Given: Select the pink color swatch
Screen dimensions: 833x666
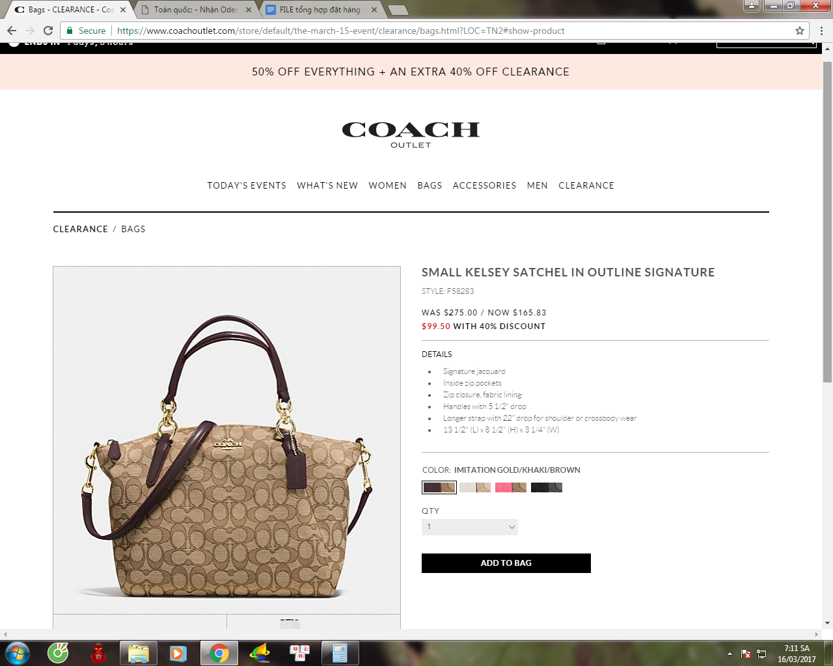Looking at the screenshot, I should [x=511, y=487].
